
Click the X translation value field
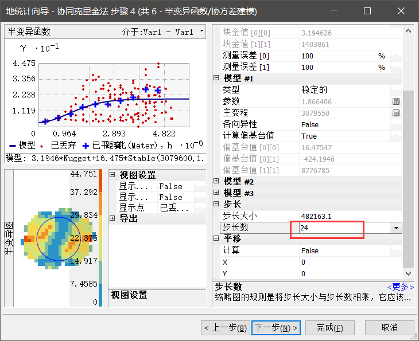coord(351,262)
